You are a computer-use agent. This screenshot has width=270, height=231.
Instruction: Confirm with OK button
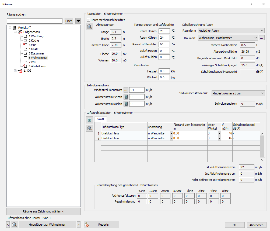pyautogui.click(x=235, y=225)
